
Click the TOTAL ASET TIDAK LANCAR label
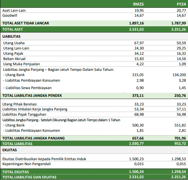[26, 23]
